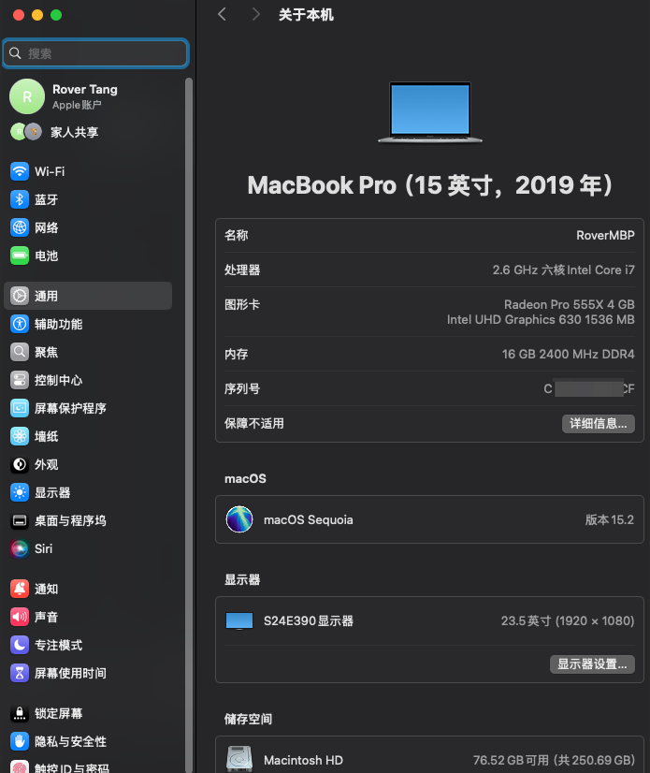Open Wi-Fi settings icon
The image size is (650, 773).
pyautogui.click(x=20, y=171)
